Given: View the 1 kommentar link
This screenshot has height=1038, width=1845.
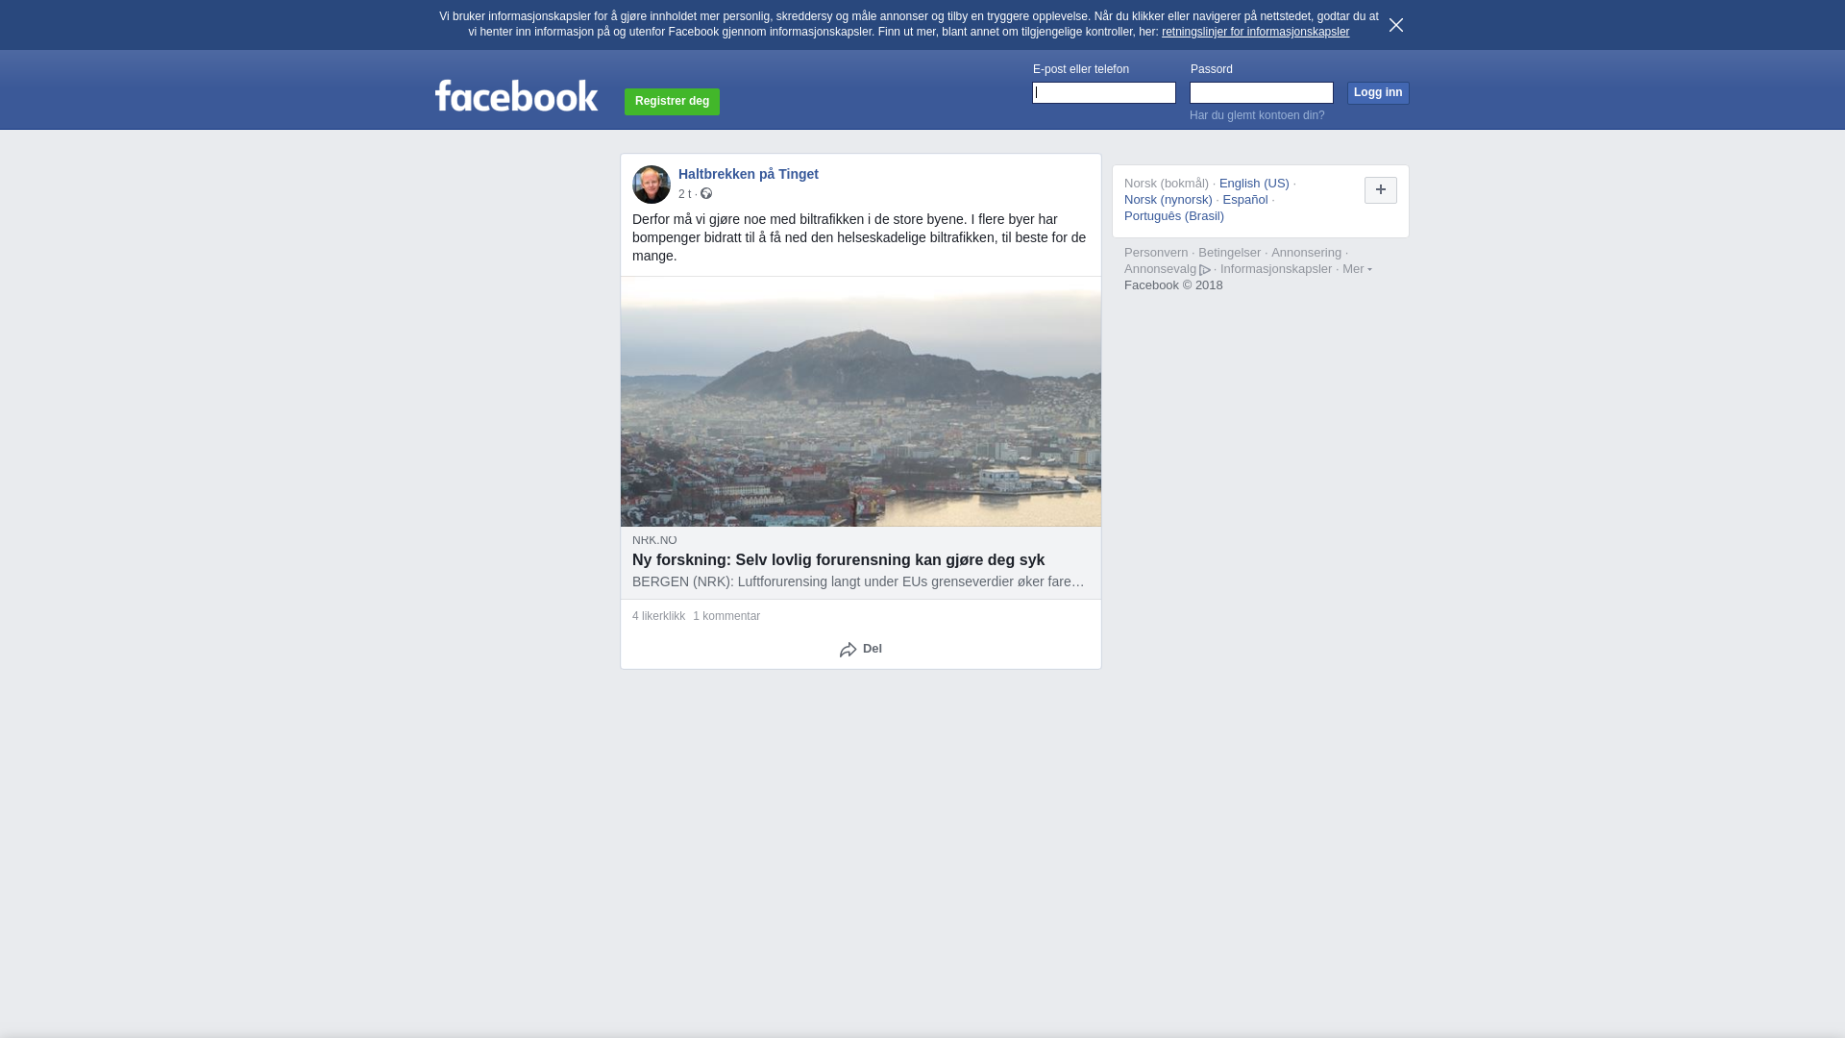Looking at the screenshot, I should click(726, 616).
